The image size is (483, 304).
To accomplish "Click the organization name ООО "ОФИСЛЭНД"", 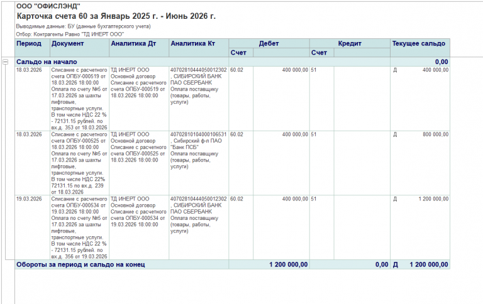I will tap(48, 6).
